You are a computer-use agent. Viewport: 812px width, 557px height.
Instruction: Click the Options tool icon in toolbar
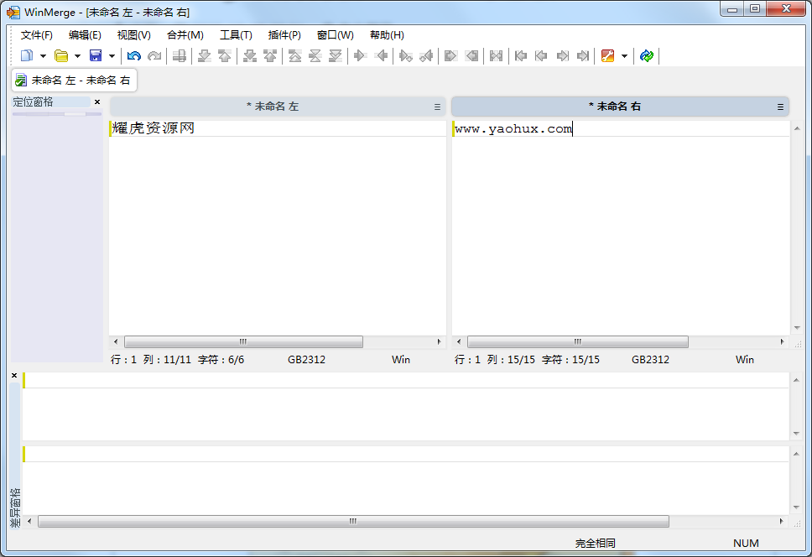[608, 56]
